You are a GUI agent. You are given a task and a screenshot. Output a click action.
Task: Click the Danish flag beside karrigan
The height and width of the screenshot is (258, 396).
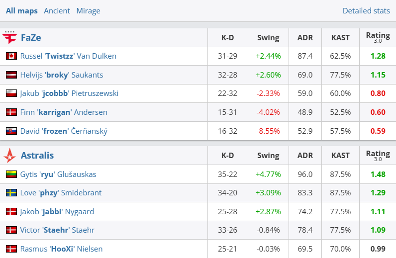pyautogui.click(x=11, y=112)
